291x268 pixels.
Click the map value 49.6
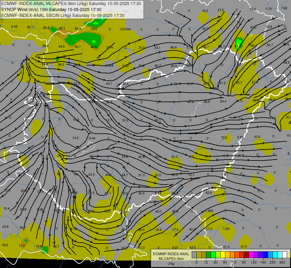(174, 47)
